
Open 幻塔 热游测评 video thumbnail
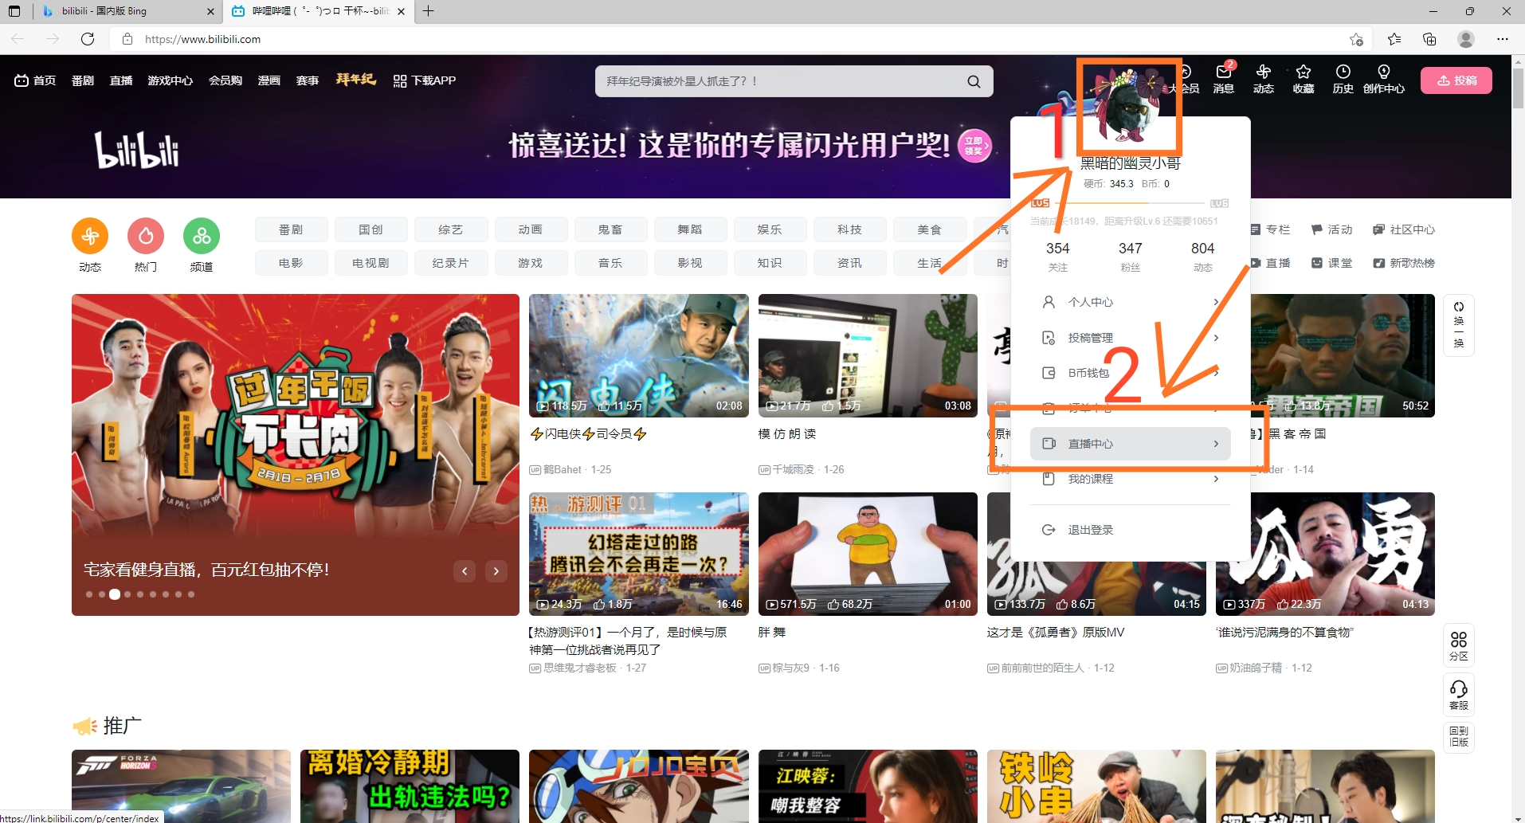pyautogui.click(x=638, y=554)
